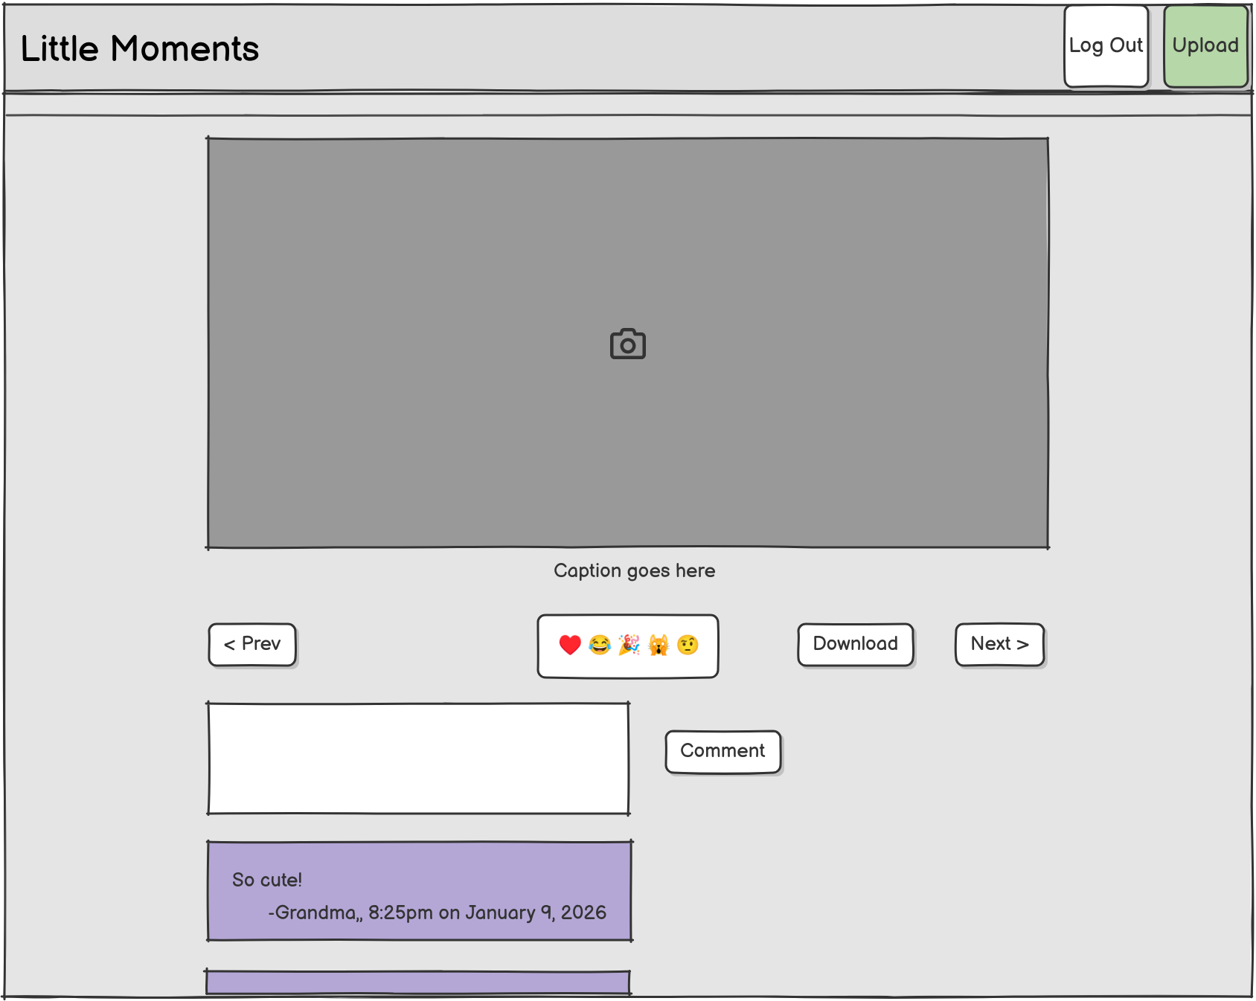Screen dimensions: 1256x1001
Task: Advance to next photo with Next
Action: [x=999, y=645]
